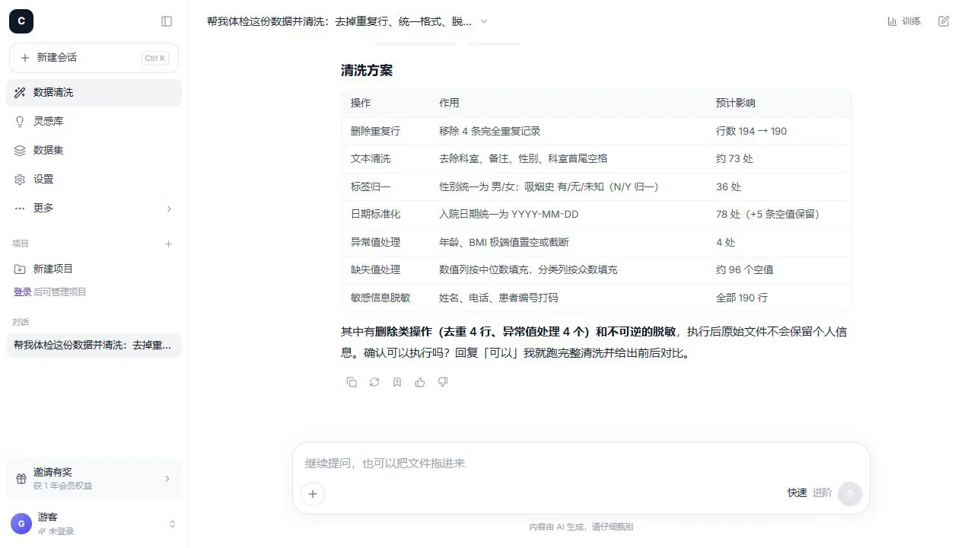Click the gift icon beside 邀请有奖
Screen dimensions: 974x548
click(21, 479)
